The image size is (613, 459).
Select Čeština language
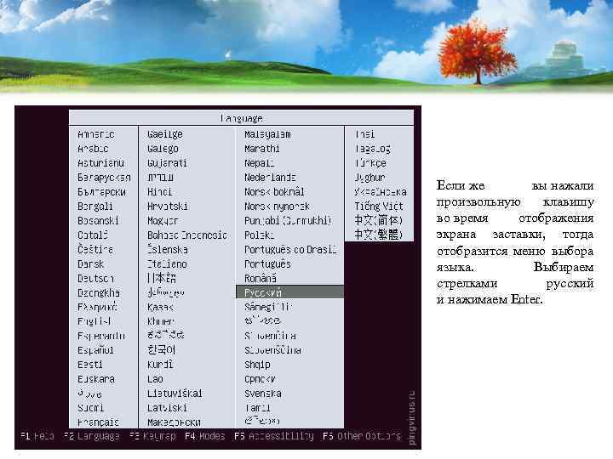click(95, 249)
